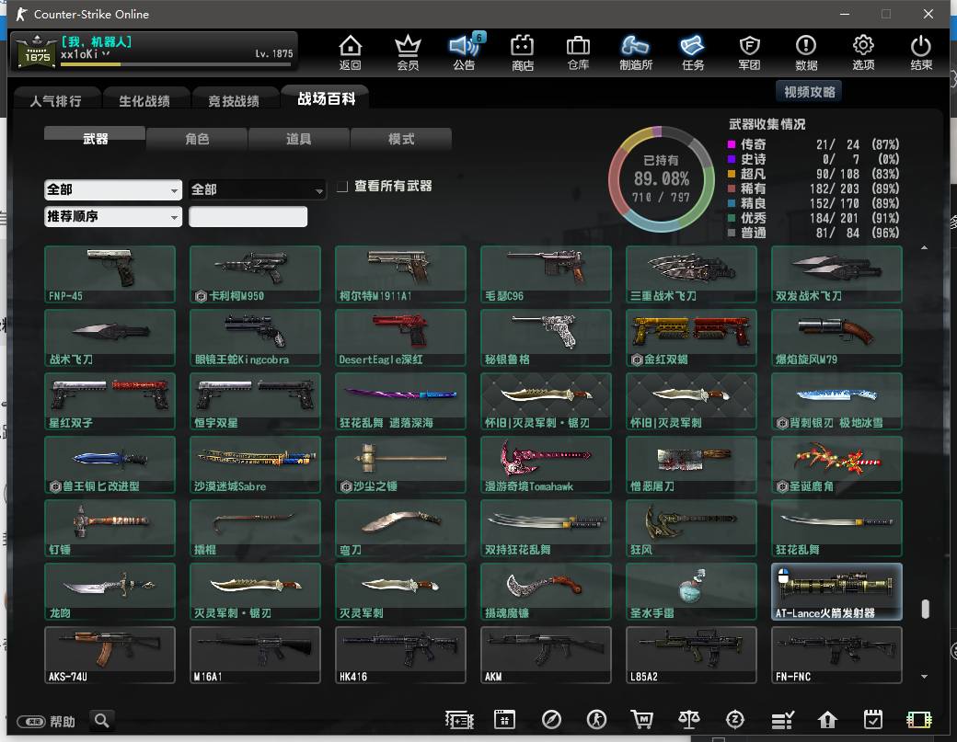Screen dimensions: 957x742
Task: Click the 超凡 orange color legend
Action: [x=732, y=174]
